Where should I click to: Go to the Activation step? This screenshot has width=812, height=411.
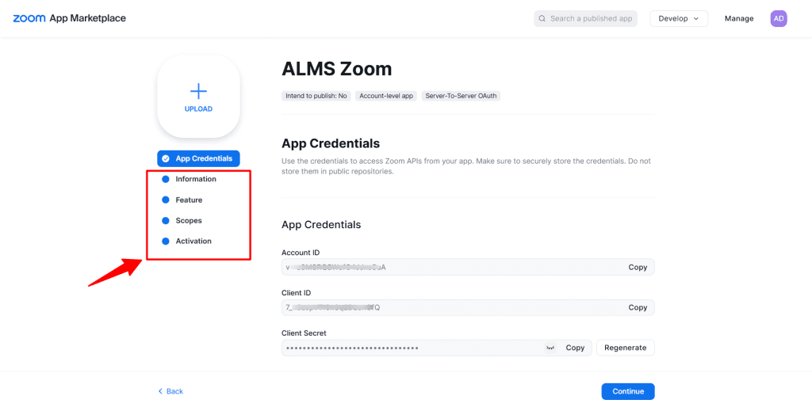coord(193,241)
